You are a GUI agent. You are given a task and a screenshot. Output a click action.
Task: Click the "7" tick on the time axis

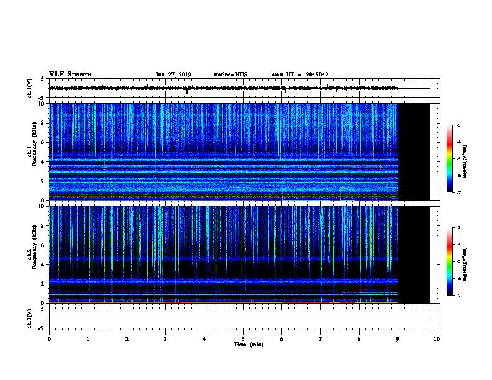[321, 339]
